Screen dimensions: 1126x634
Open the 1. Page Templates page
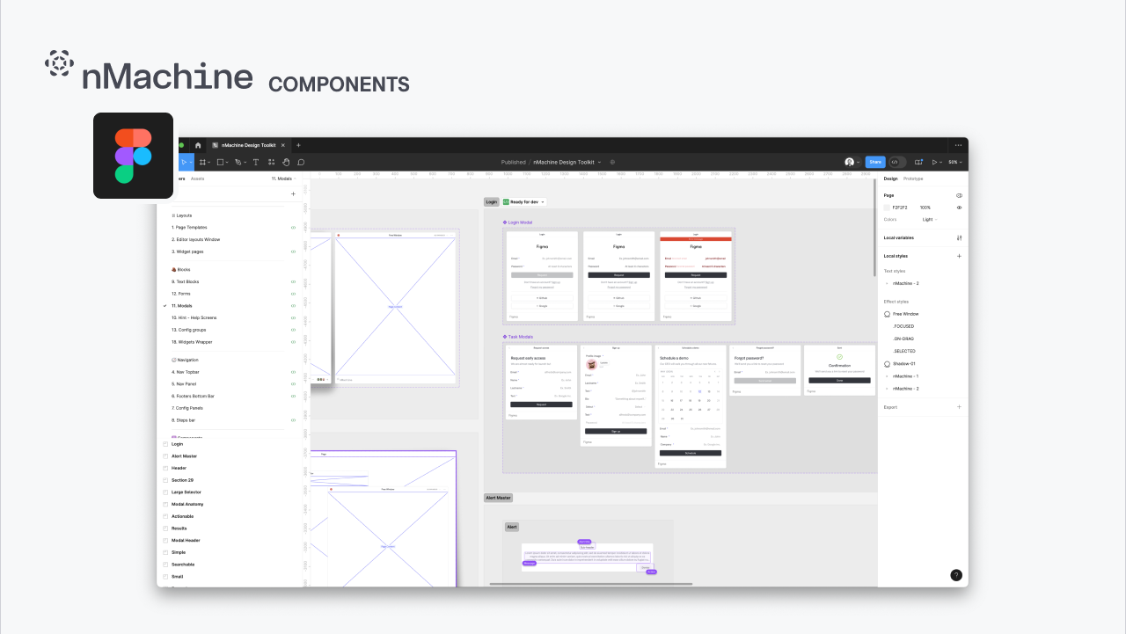(189, 228)
